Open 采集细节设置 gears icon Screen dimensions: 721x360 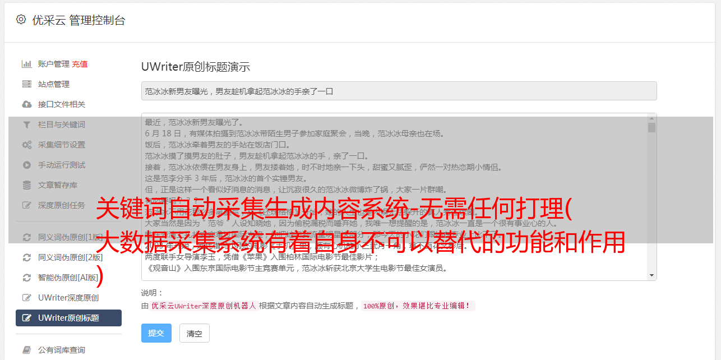(26, 145)
